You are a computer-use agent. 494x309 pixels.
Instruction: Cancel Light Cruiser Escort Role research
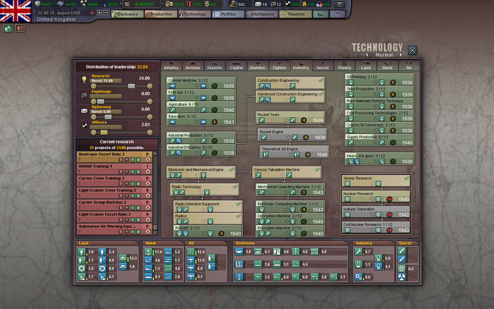point(148,220)
